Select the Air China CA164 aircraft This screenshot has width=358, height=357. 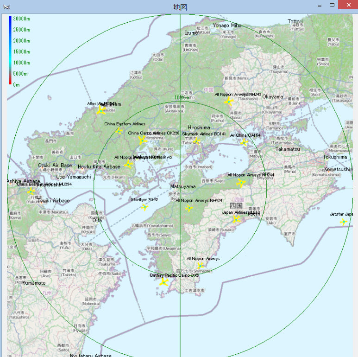(x=245, y=142)
